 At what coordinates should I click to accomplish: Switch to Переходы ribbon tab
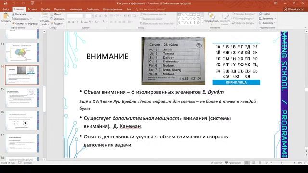(x=60, y=9)
